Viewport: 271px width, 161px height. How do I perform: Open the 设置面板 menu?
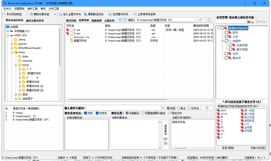pos(19,9)
